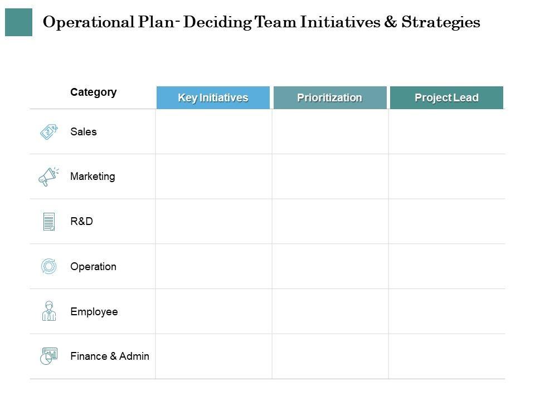Image resolution: width=535 pixels, height=401 pixels.
Task: Click the Sales price tag icon
Action: (x=49, y=132)
